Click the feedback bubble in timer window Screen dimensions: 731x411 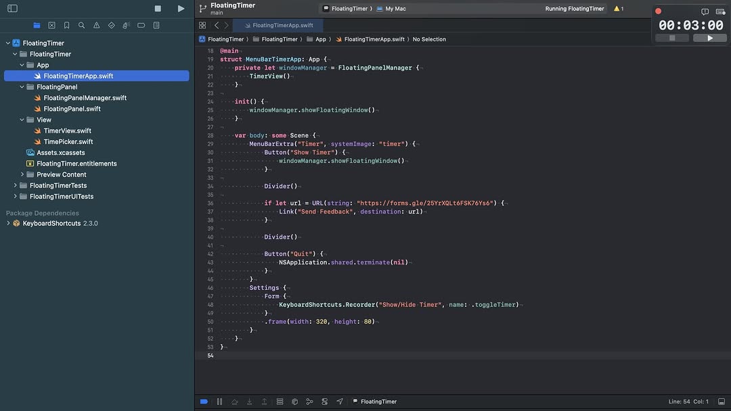[x=705, y=11]
